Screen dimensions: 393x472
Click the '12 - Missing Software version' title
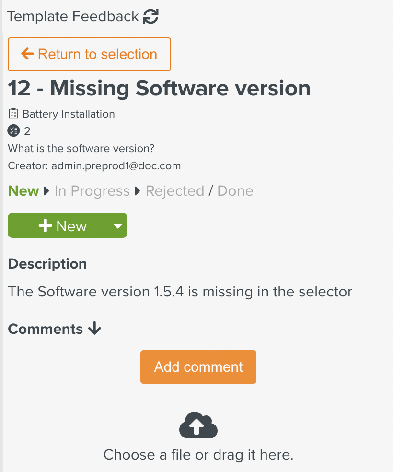click(159, 89)
